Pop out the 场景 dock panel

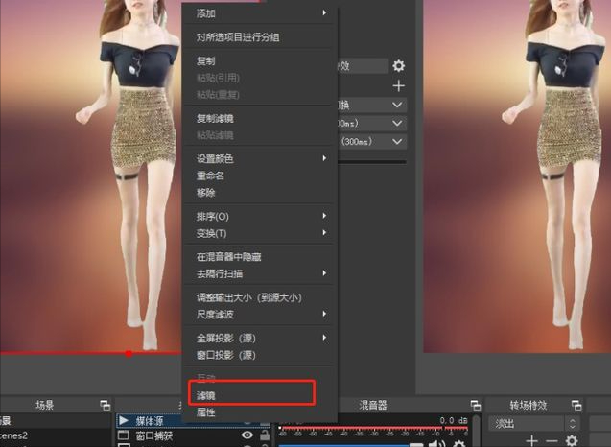click(105, 406)
